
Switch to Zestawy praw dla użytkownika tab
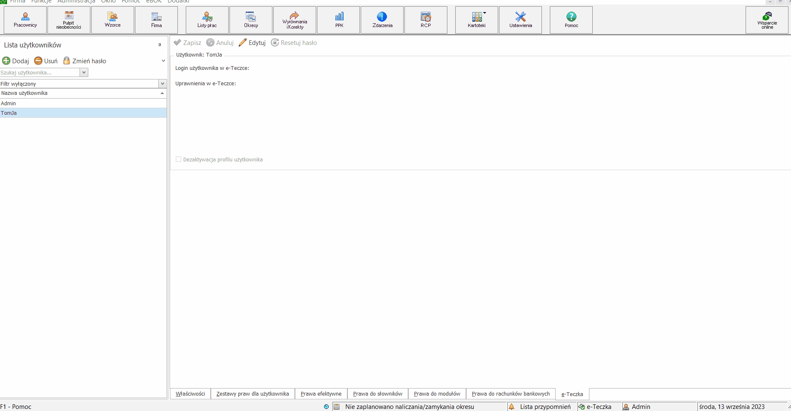[x=252, y=394]
